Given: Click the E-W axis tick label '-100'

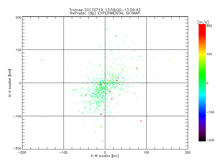Looking at the screenshot, I should pos(64,152).
